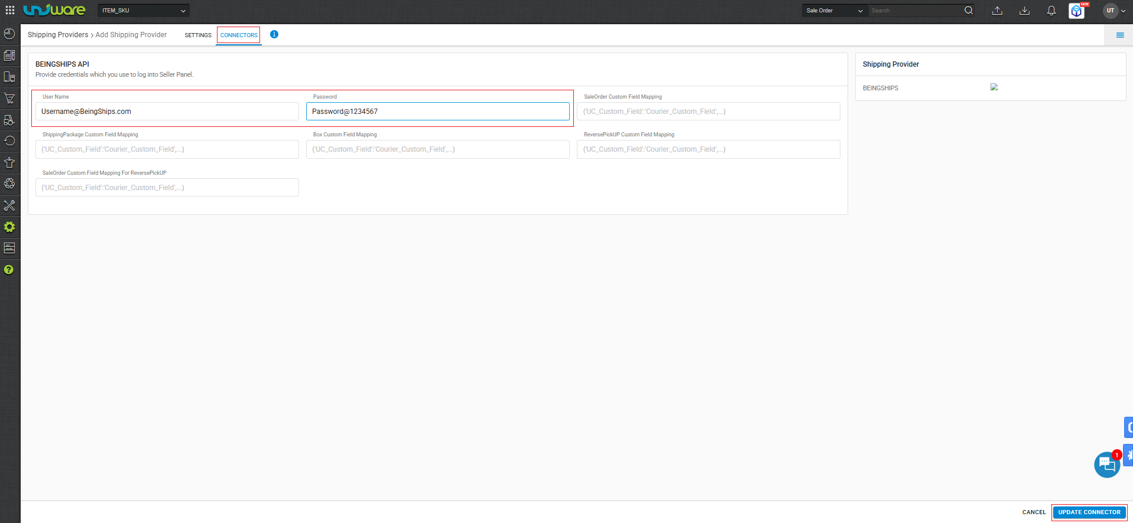This screenshot has height=523, width=1133.
Task: Click the CANCEL button
Action: click(x=1034, y=512)
